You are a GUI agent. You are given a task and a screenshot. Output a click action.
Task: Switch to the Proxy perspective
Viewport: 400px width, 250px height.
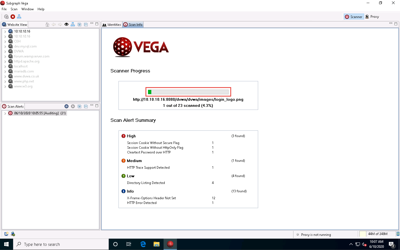(372, 17)
